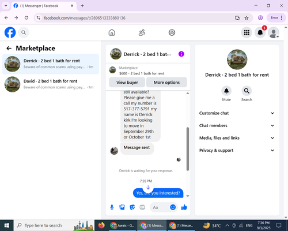Open the Groups icon in top navigation
This screenshot has width=288, height=231.
(172, 32)
